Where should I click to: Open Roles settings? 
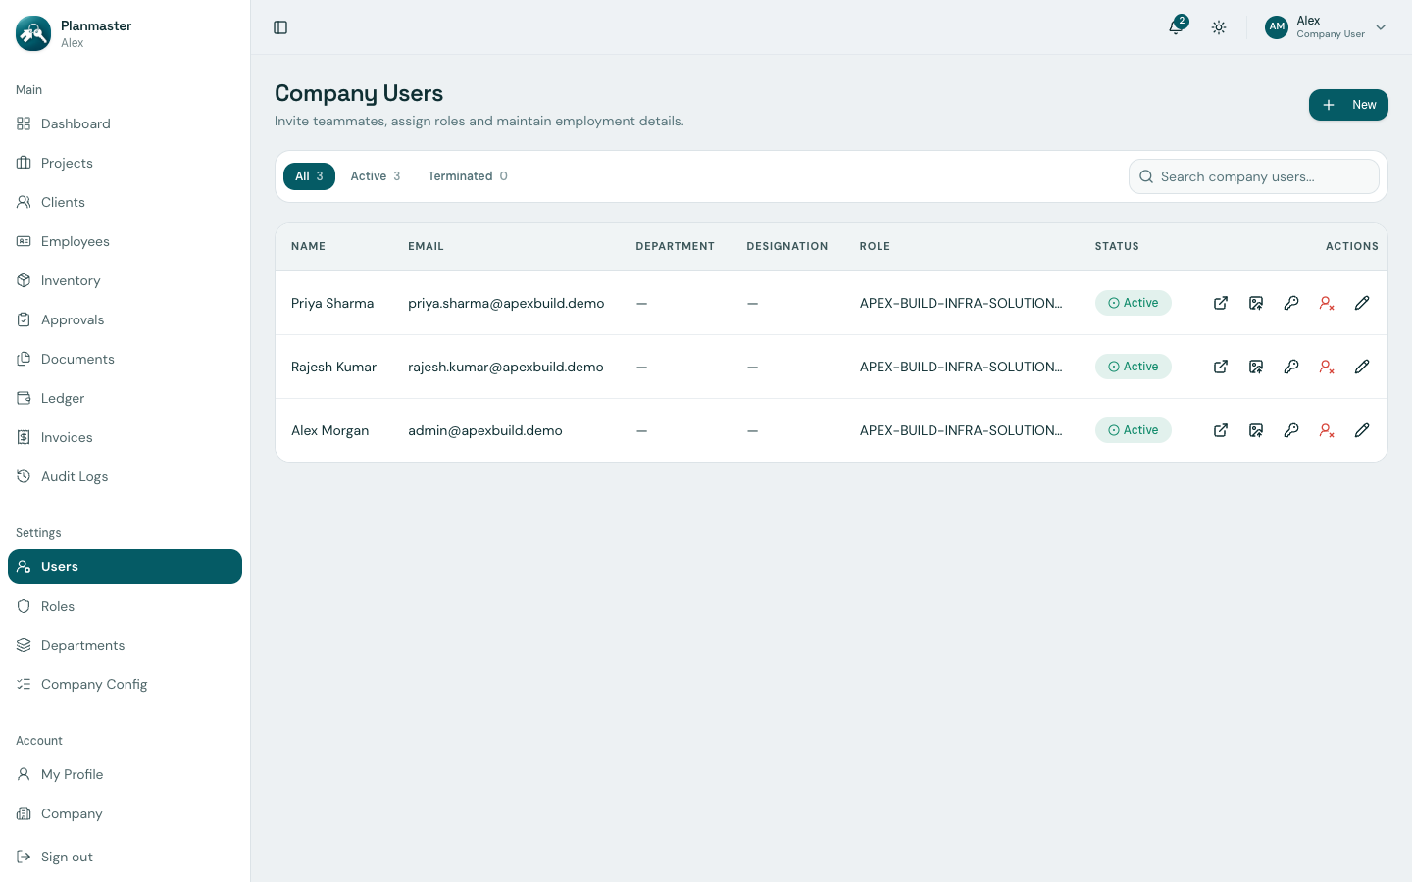coord(125,606)
